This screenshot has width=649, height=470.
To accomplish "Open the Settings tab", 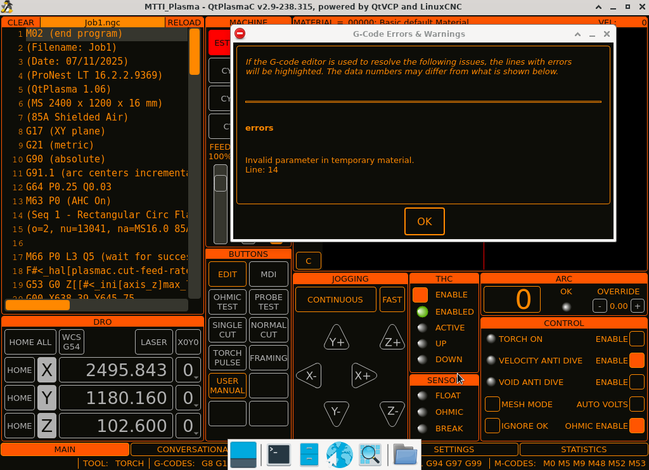I will (454, 449).
